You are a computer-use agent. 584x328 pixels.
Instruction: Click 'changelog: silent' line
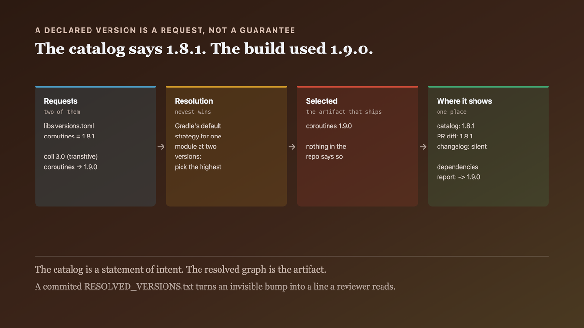[x=462, y=146]
